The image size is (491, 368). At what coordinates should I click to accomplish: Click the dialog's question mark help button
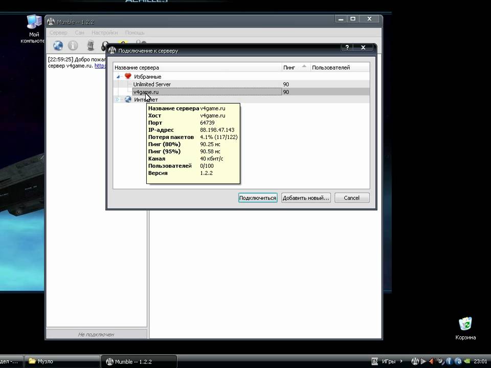pyautogui.click(x=347, y=48)
